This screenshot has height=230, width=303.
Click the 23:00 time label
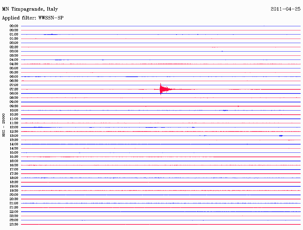tap(14, 220)
